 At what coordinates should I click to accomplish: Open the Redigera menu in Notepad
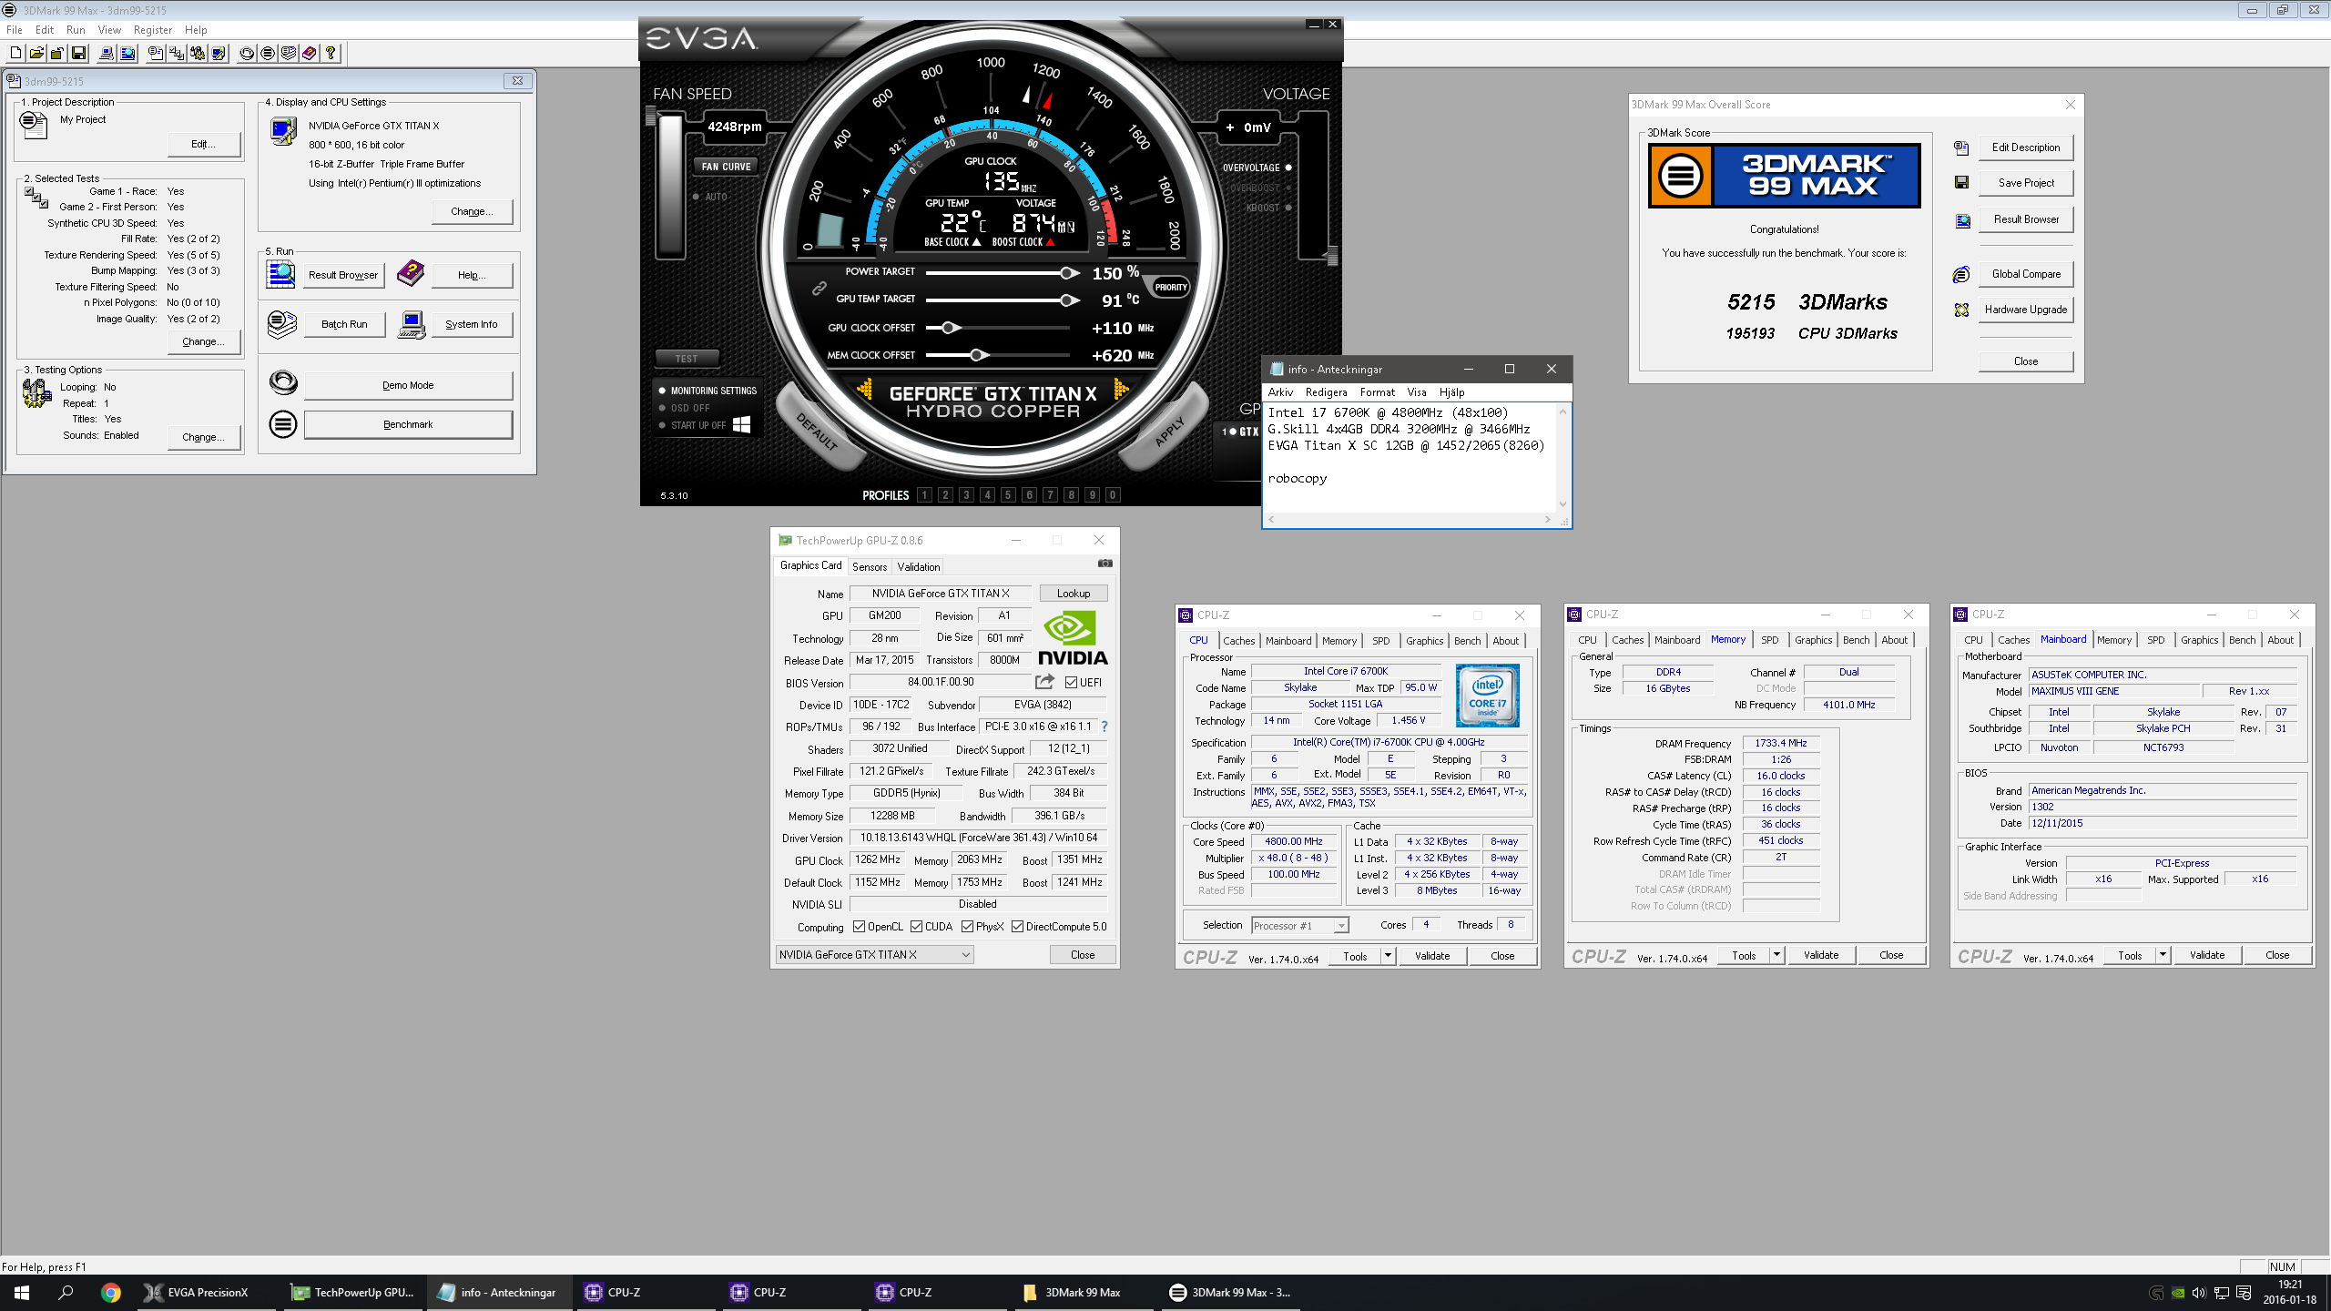1326,392
